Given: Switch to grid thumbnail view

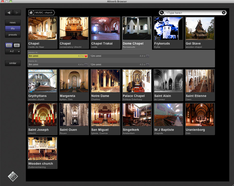Looking at the screenshot, I should pyautogui.click(x=9, y=45).
